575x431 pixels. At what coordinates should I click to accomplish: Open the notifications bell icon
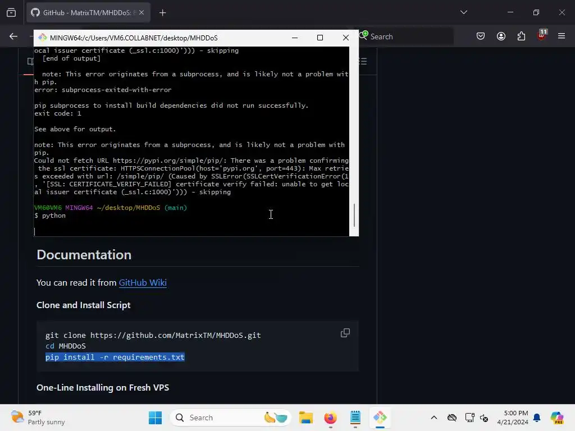[537, 418]
